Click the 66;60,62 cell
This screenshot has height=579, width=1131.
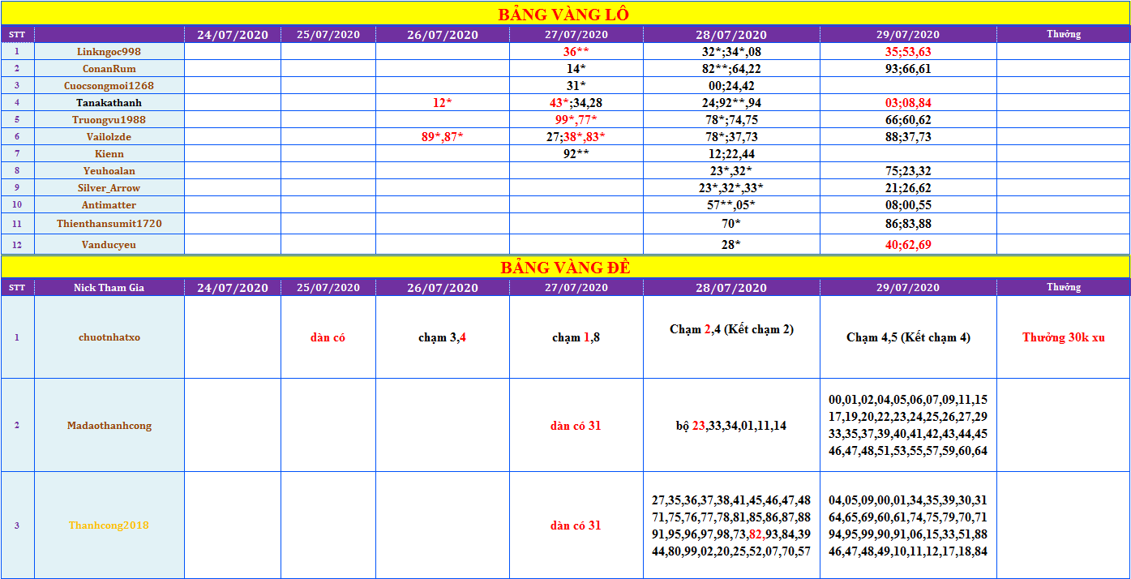click(x=908, y=120)
